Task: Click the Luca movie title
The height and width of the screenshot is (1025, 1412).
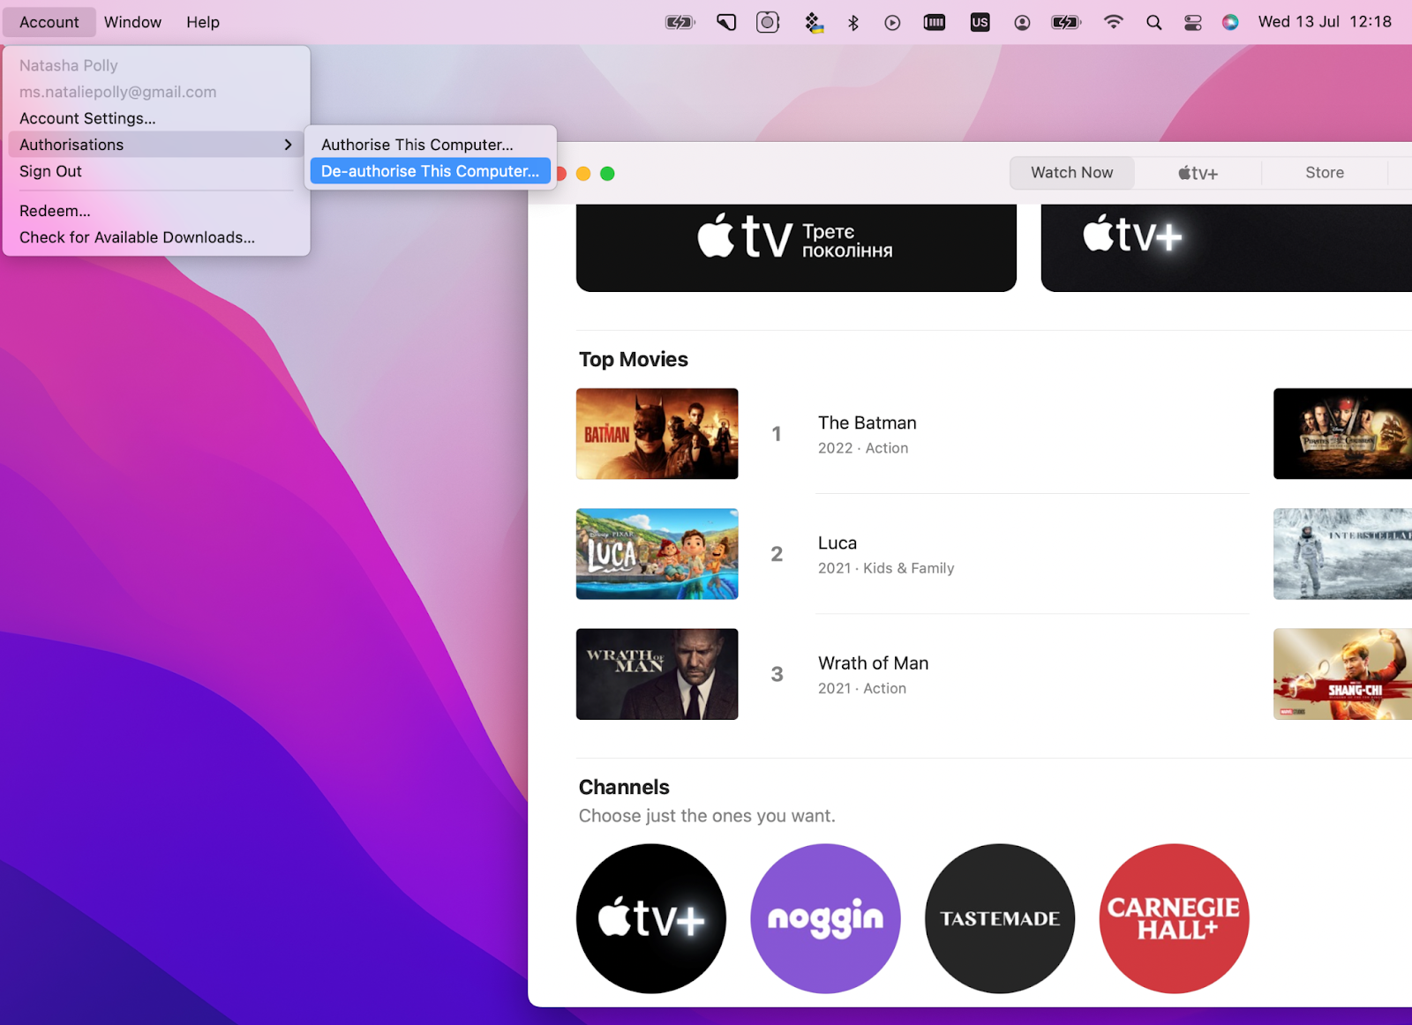Action: tap(837, 543)
